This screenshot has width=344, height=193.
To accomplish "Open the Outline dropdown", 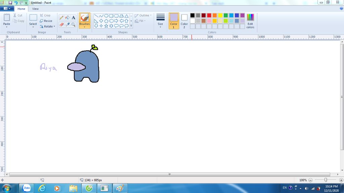I will [143, 15].
